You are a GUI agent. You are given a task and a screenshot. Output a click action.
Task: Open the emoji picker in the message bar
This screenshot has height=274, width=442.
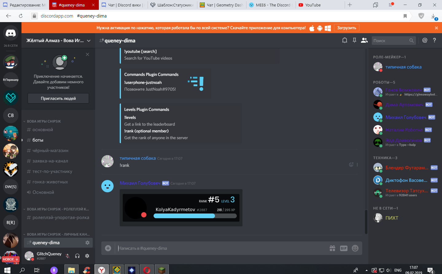tap(355, 248)
